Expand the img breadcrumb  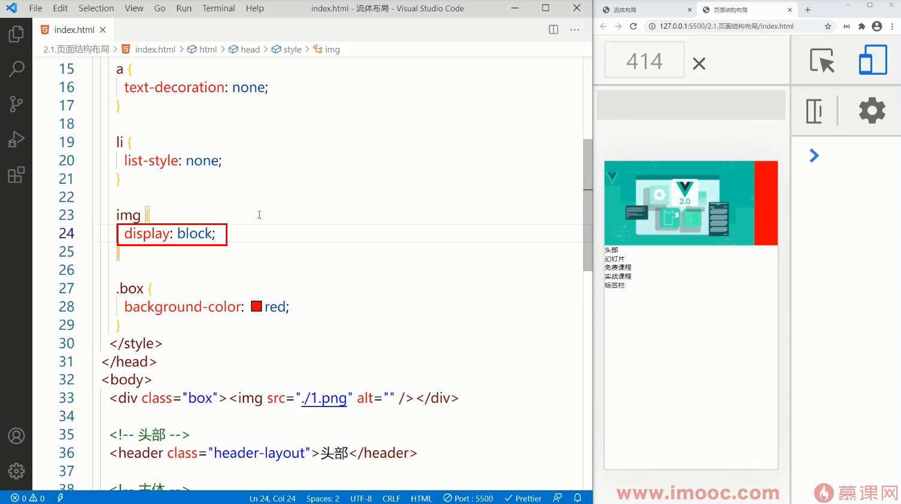[327, 50]
